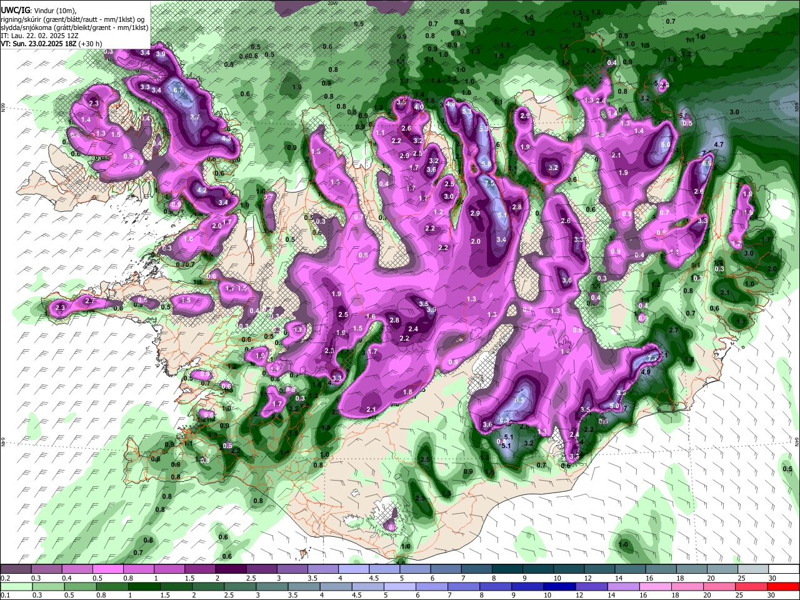800x600 pixels.
Task: Select the 0.2 dusky purple swatch in upper legend row
Action: [16, 569]
